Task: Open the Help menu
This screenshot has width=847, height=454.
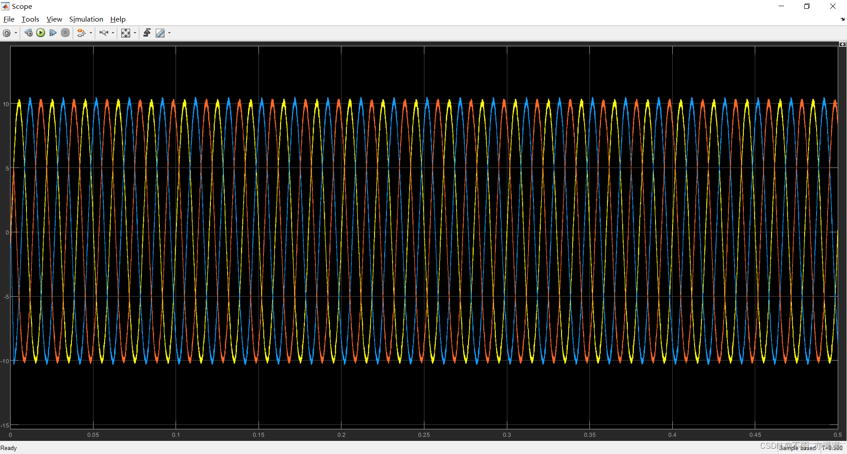Action: [118, 19]
